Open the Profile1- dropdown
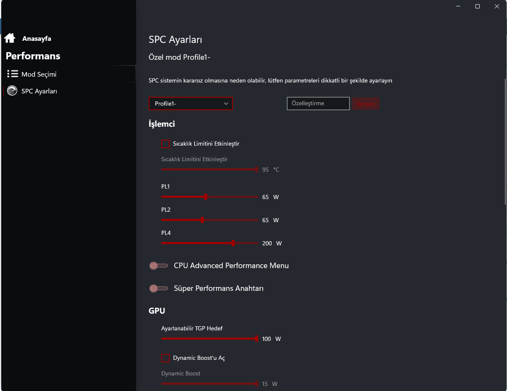Viewport: 507px width, 391px height. click(191, 104)
